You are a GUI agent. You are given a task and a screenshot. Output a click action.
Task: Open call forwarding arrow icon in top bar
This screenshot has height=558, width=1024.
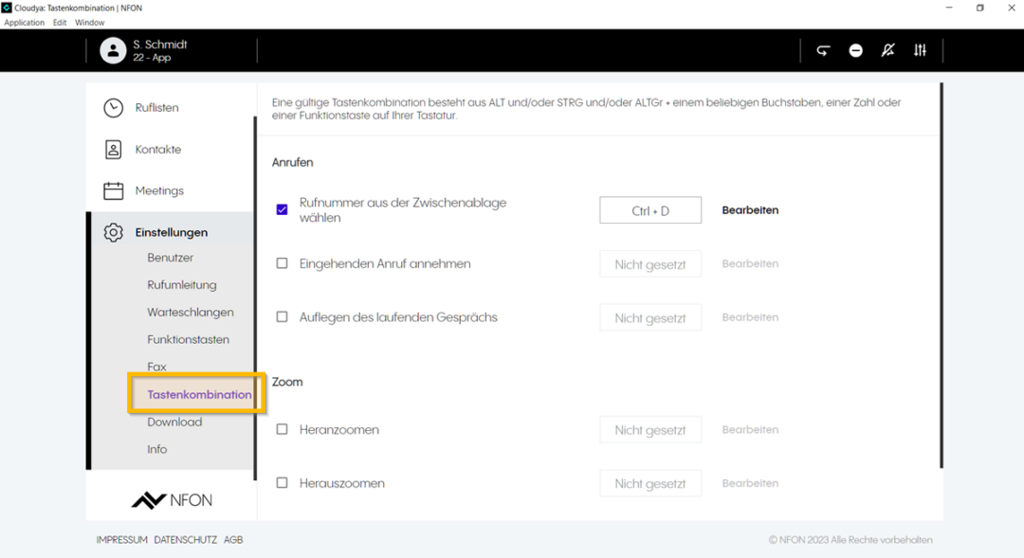click(x=823, y=50)
